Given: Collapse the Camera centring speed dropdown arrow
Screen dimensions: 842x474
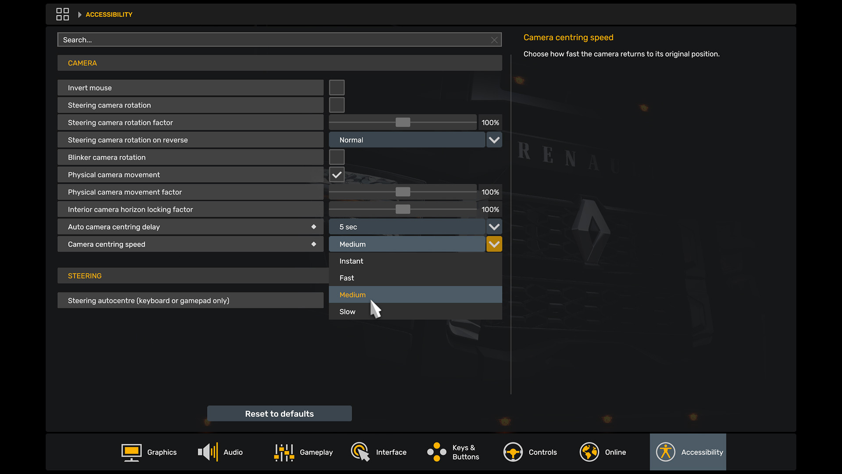Looking at the screenshot, I should 494,244.
